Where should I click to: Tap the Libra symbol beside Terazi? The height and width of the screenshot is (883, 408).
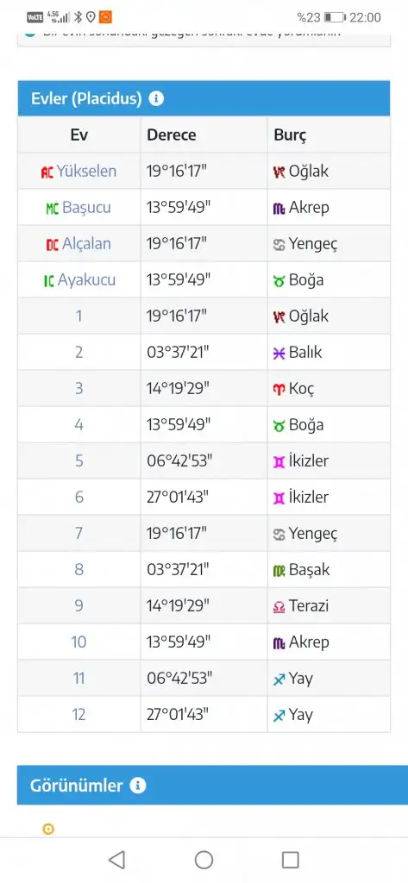(x=279, y=606)
